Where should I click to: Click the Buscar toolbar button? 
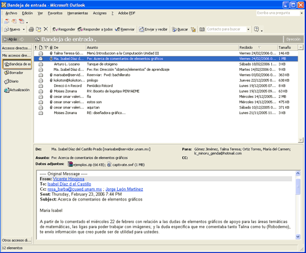click(x=180, y=29)
